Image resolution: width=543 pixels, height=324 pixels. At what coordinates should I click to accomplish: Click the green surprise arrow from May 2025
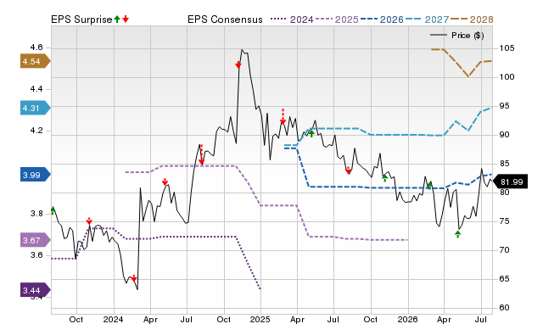coord(311,133)
